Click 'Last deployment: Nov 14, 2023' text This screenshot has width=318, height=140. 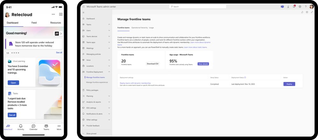click(244, 84)
